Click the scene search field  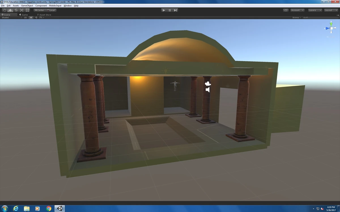pos(320,18)
